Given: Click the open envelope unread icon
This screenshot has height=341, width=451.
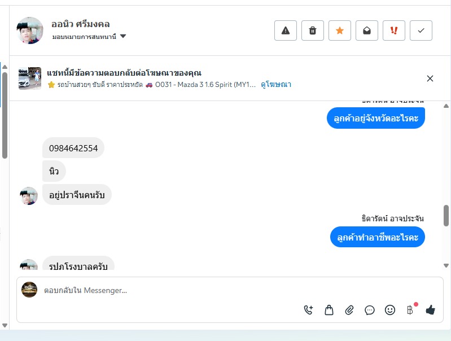Looking at the screenshot, I should pyautogui.click(x=367, y=30).
